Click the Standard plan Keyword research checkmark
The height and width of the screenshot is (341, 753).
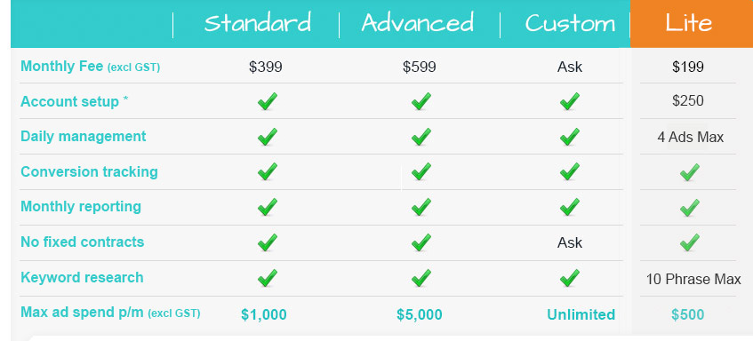[x=267, y=278]
